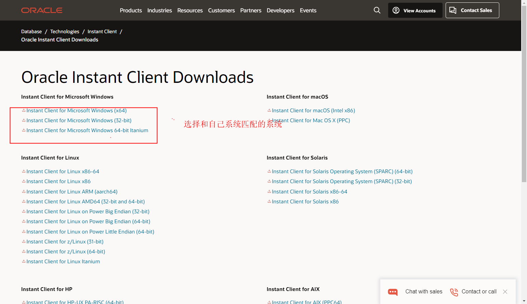Screen dimensions: 527x304
Task: Open Instant Client for z/Linux (31-bit)
Action: pyautogui.click(x=65, y=242)
